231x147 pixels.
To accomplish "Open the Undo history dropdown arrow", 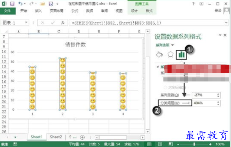I will click(25, 4).
